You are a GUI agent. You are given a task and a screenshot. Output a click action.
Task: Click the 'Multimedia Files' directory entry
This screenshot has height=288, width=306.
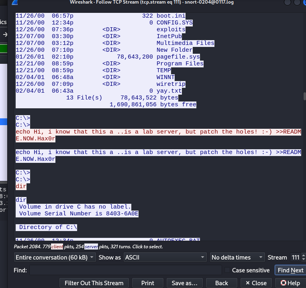[x=186, y=43]
